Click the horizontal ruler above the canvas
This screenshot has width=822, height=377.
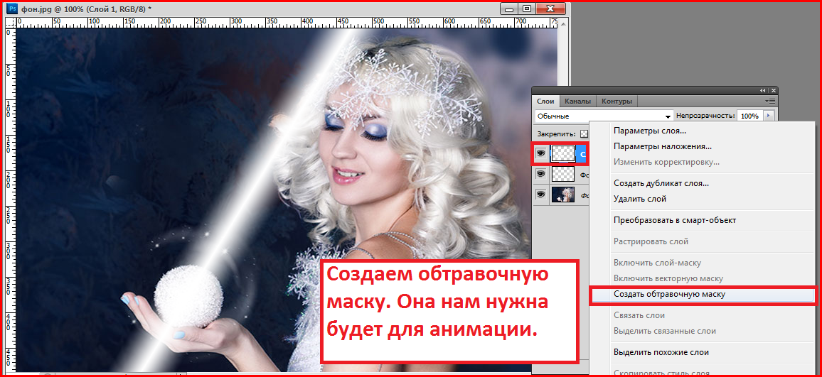pyautogui.click(x=287, y=23)
